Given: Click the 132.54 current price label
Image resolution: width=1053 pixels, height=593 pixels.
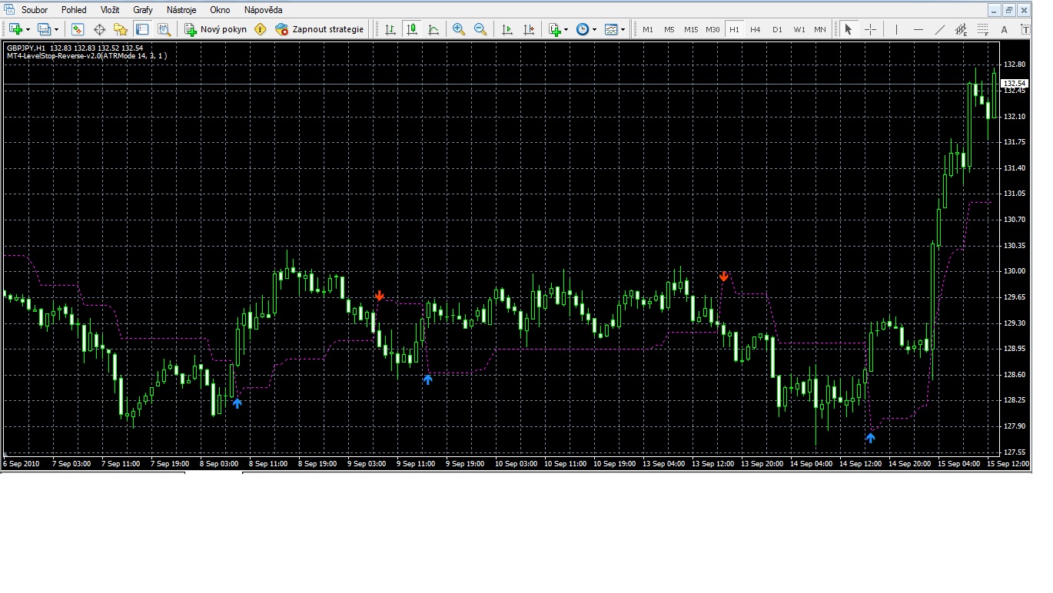Looking at the screenshot, I should click(1015, 83).
